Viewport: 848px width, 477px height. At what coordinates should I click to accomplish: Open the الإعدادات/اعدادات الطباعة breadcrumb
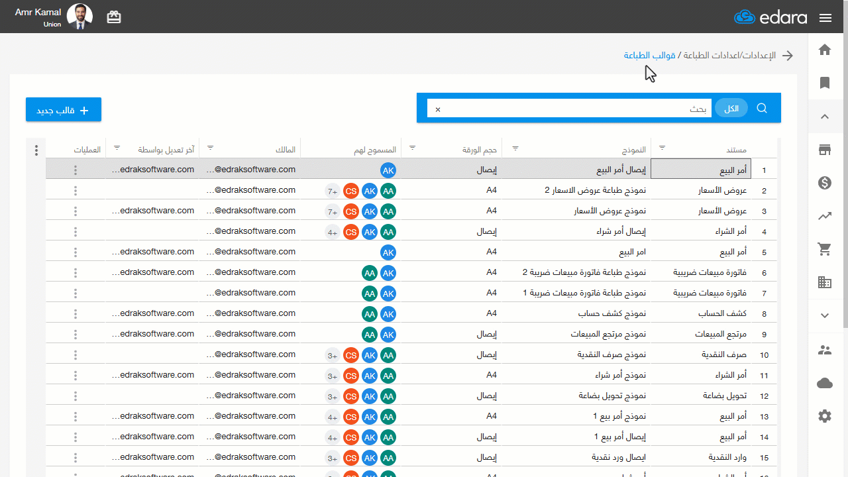[729, 56]
